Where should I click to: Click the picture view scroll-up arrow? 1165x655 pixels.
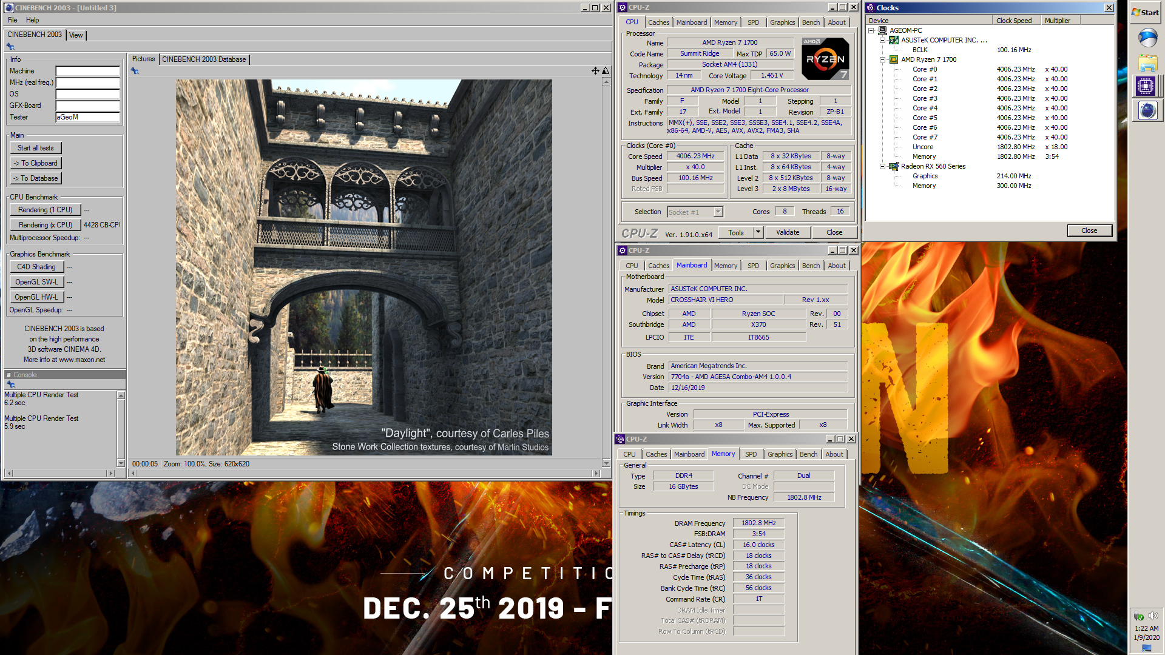pyautogui.click(x=606, y=82)
